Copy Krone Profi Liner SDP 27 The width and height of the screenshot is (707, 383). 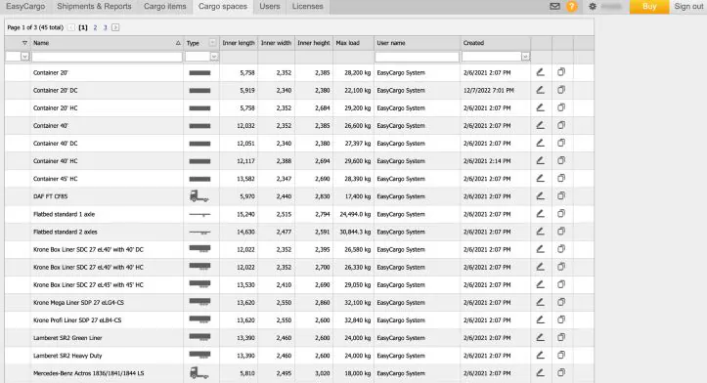(561, 319)
